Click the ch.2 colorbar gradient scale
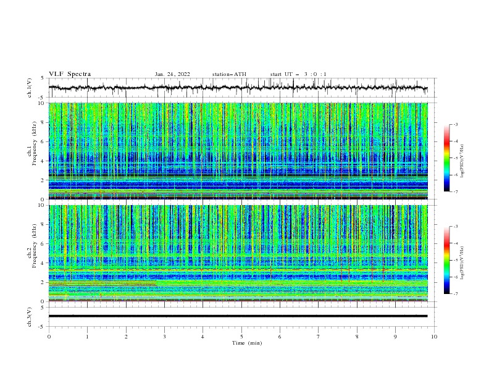The height and width of the screenshot is (378, 489). pyautogui.click(x=447, y=260)
